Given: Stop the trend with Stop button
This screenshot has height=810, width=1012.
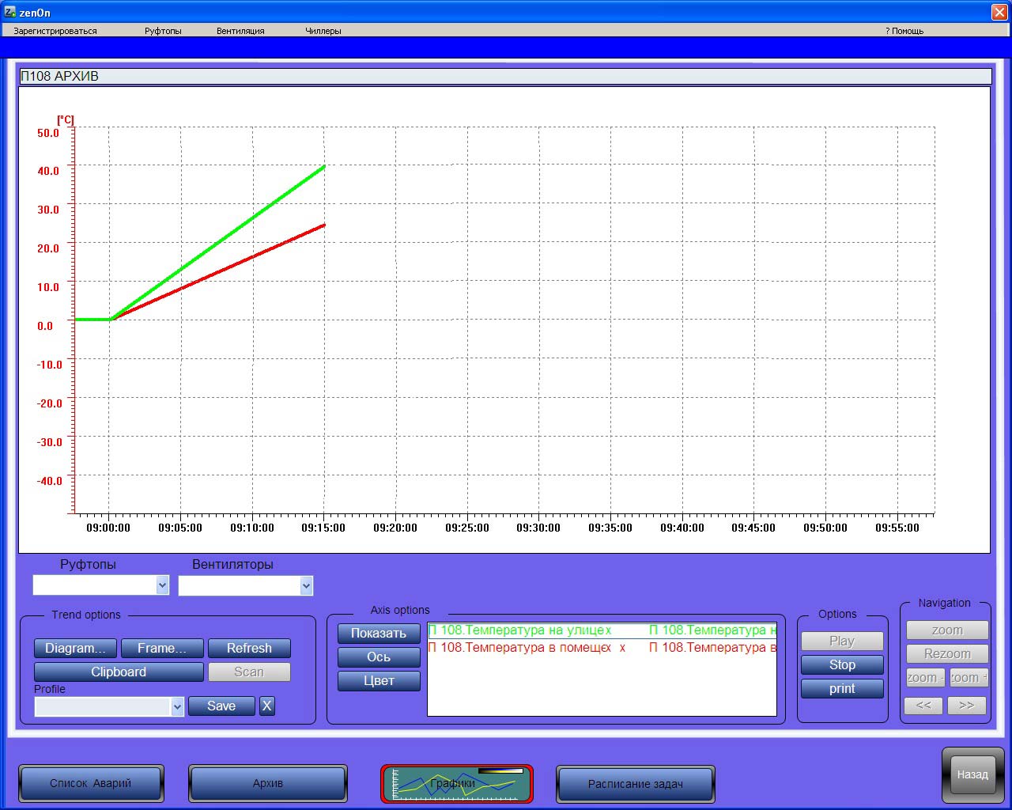Looking at the screenshot, I should [842, 664].
